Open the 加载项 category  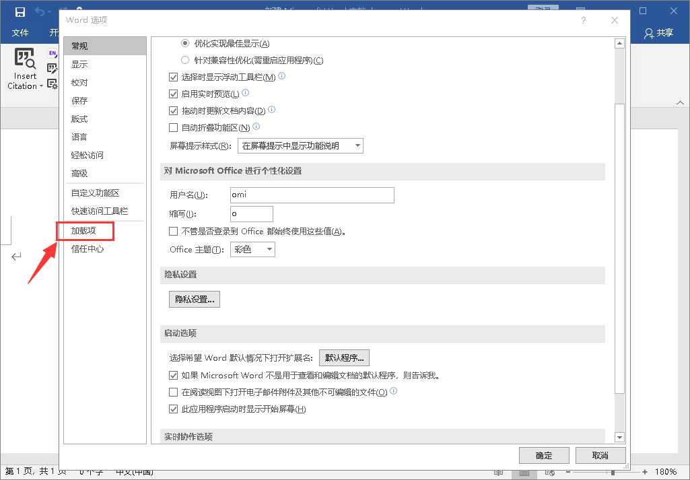[105, 230]
